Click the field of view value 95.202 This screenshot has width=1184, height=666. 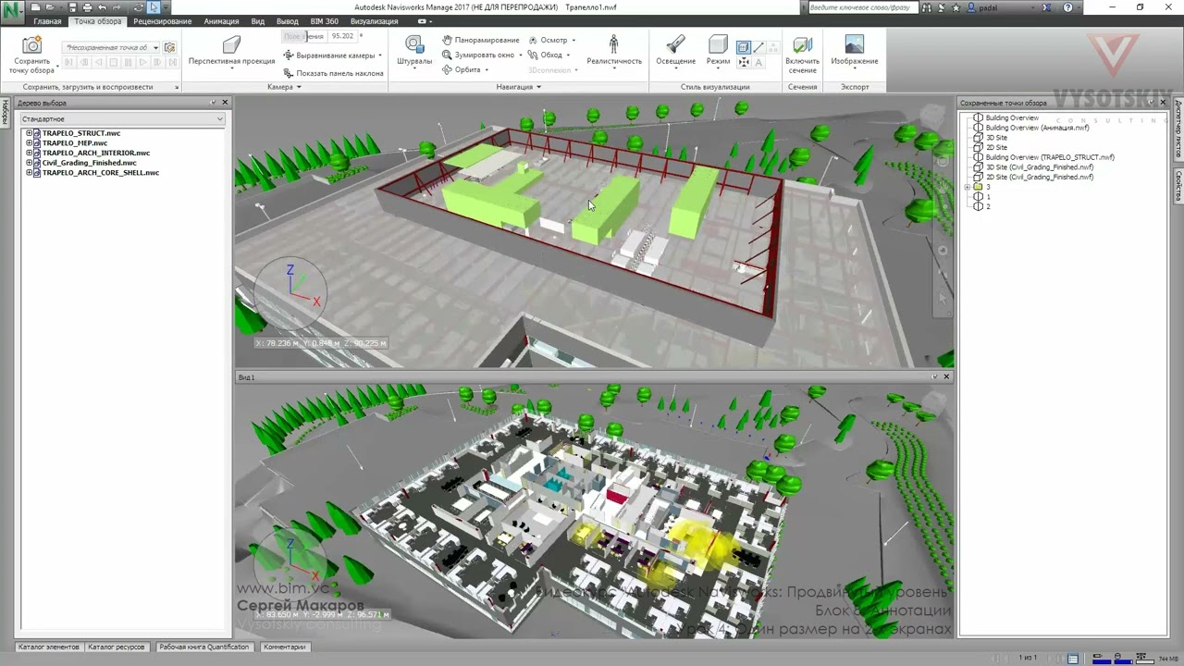(x=342, y=36)
